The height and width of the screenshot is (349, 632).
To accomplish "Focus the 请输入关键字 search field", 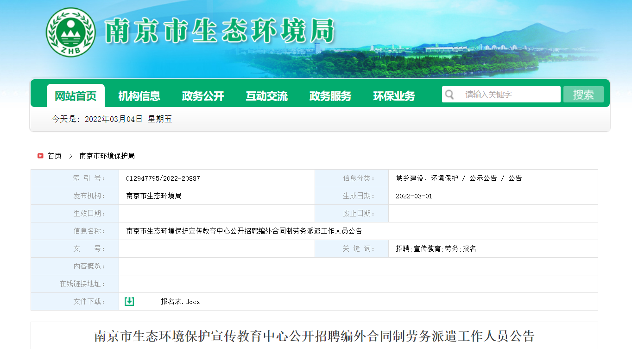I will click(x=510, y=95).
